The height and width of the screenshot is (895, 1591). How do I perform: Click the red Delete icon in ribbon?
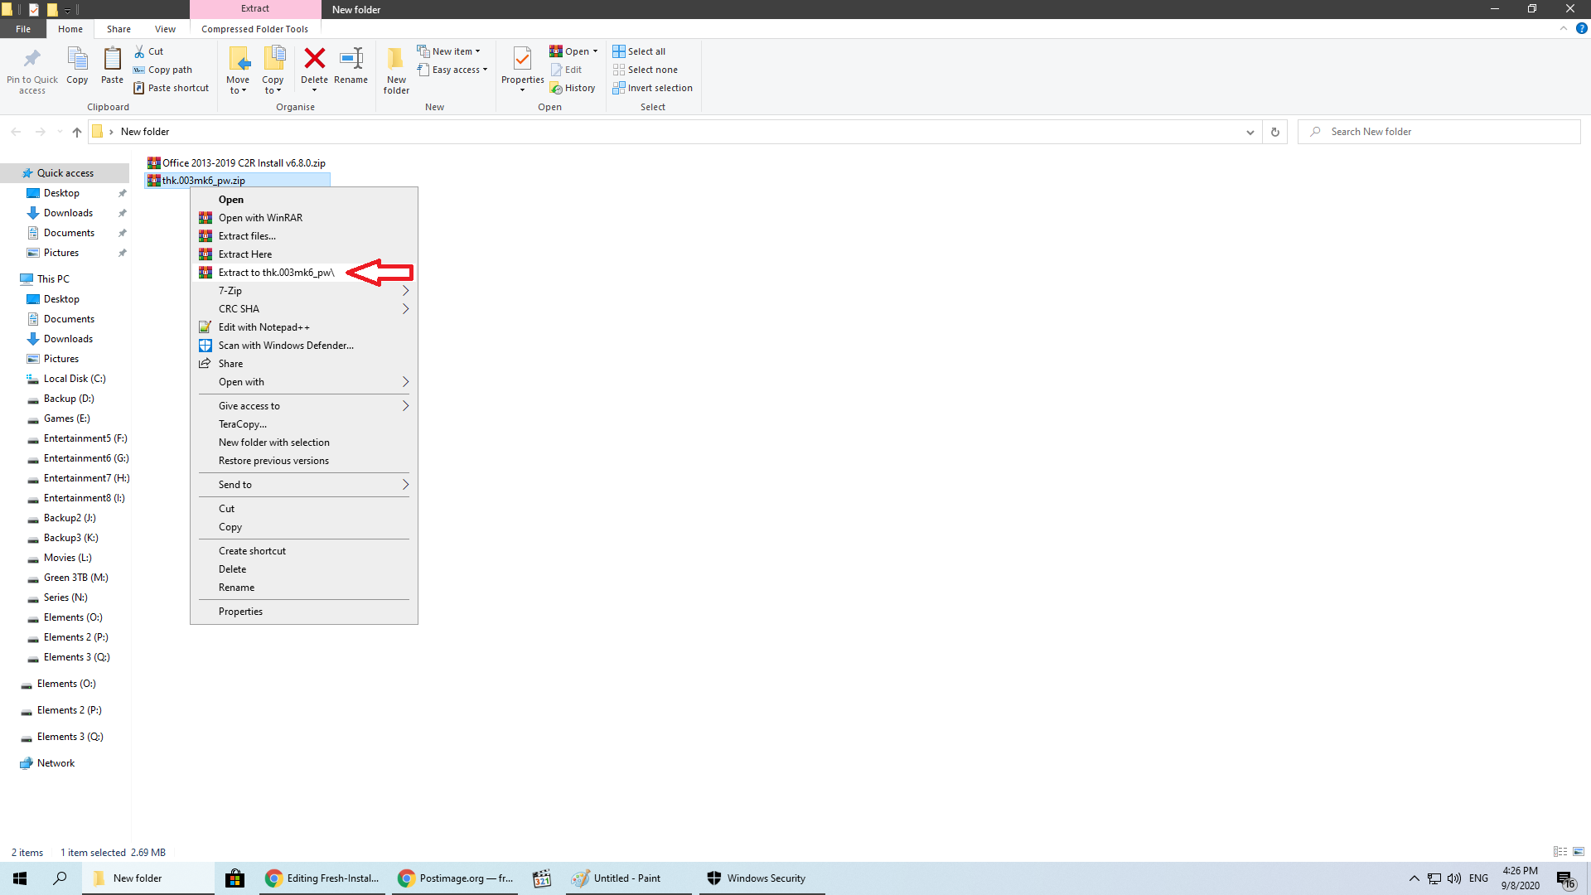[314, 60]
